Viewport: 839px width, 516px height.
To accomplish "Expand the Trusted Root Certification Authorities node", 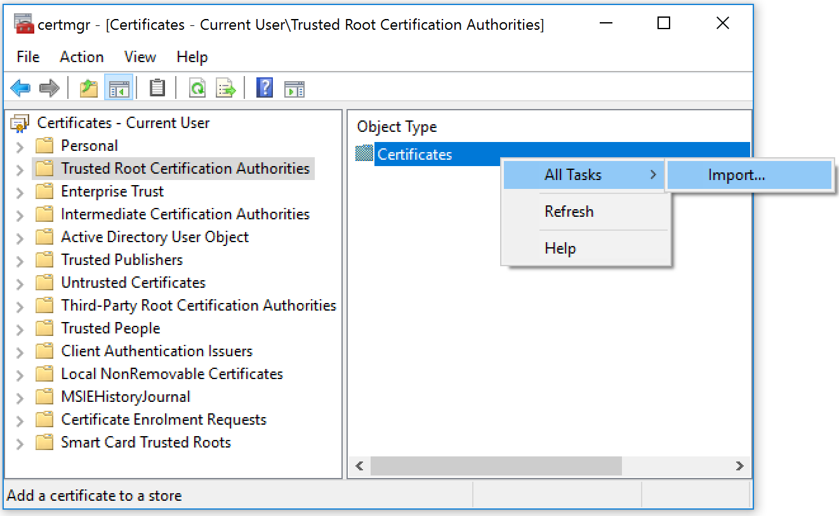I will tap(20, 170).
